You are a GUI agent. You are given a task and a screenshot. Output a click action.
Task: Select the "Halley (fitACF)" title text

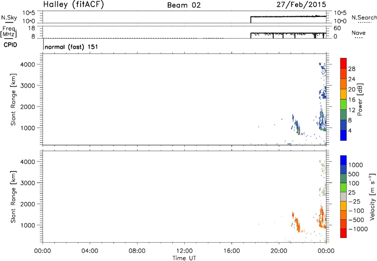click(74, 4)
